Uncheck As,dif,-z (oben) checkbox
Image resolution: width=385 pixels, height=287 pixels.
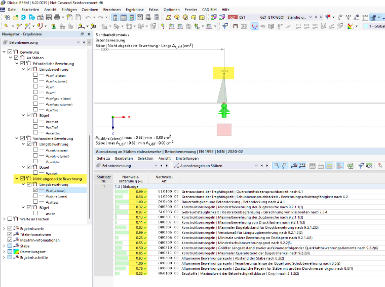pyautogui.click(x=35, y=190)
